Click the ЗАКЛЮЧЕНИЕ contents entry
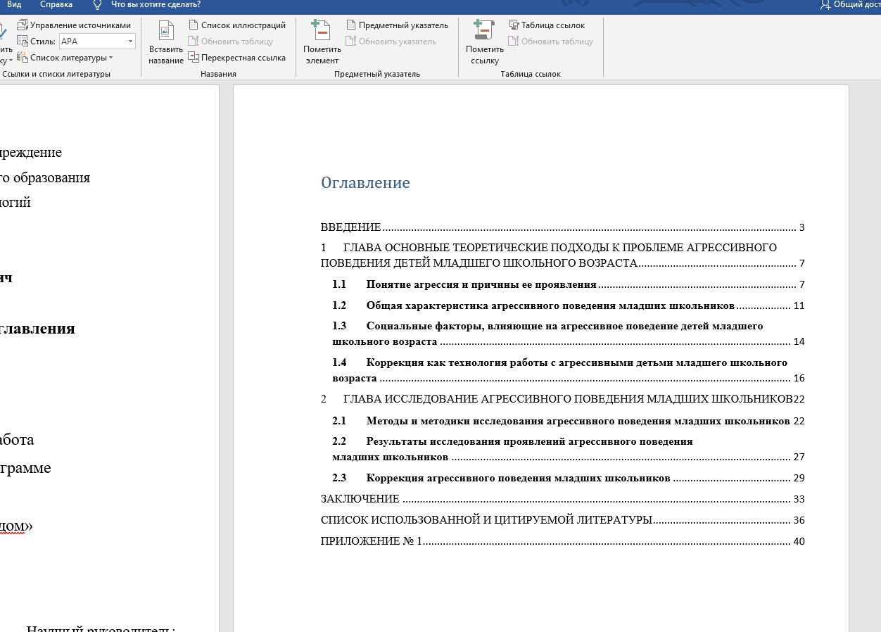Image resolution: width=881 pixels, height=632 pixels. [x=360, y=499]
